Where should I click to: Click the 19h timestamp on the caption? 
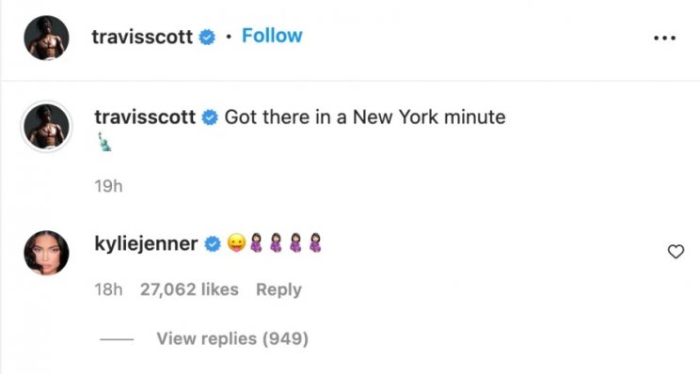point(108,186)
